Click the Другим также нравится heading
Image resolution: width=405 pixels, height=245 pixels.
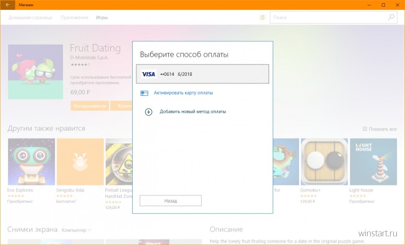point(46,129)
